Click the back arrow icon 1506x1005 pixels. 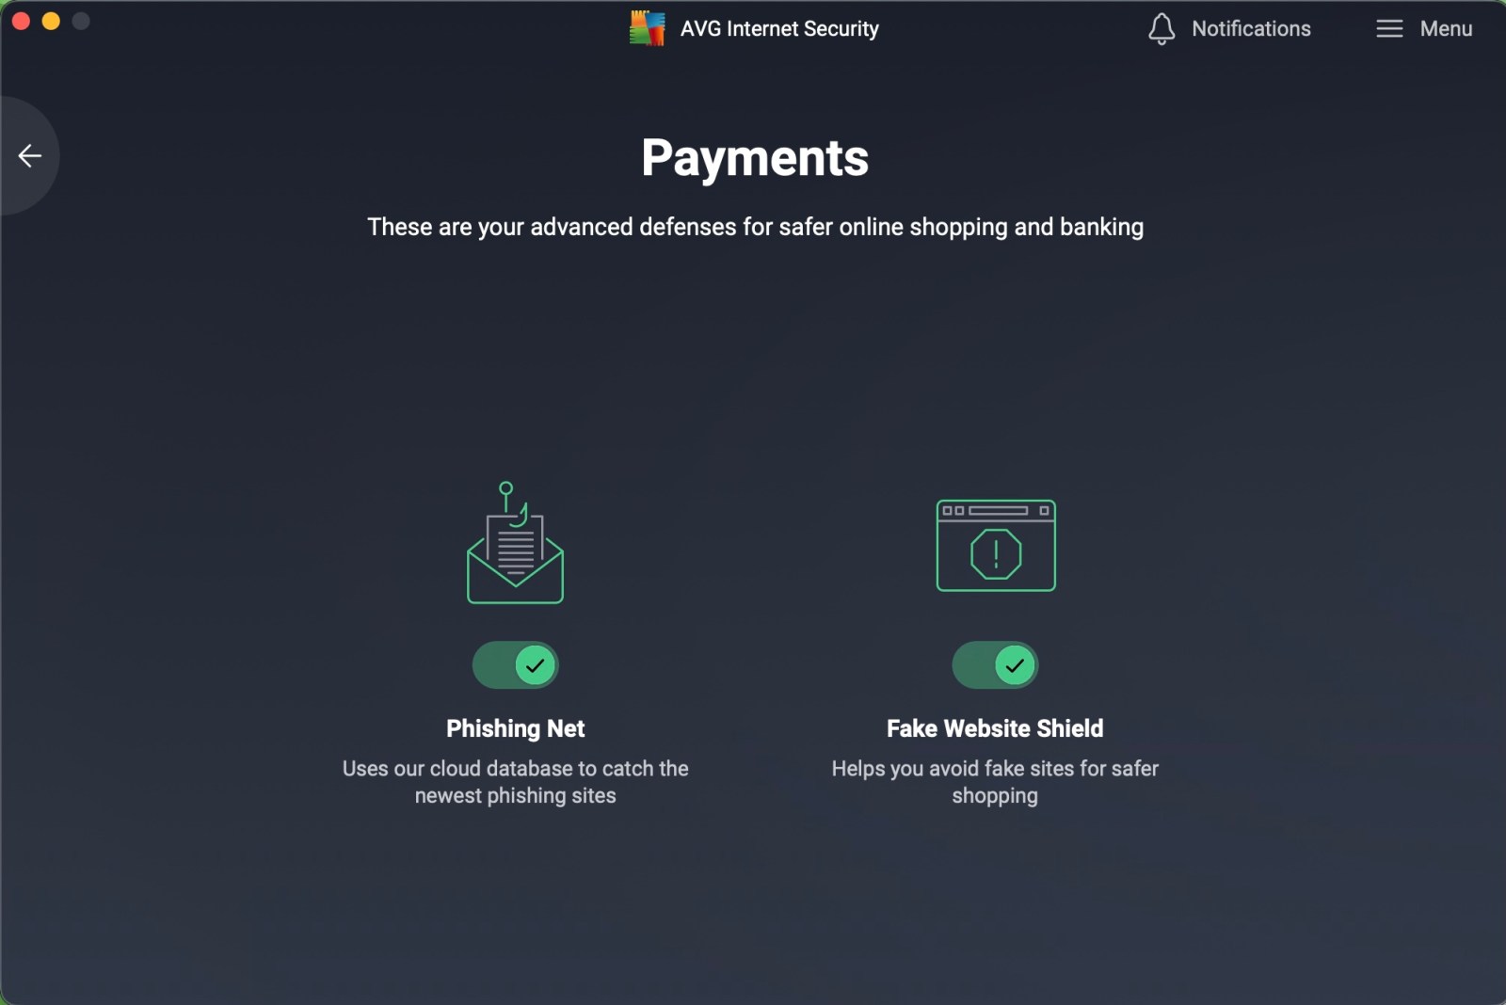point(30,155)
